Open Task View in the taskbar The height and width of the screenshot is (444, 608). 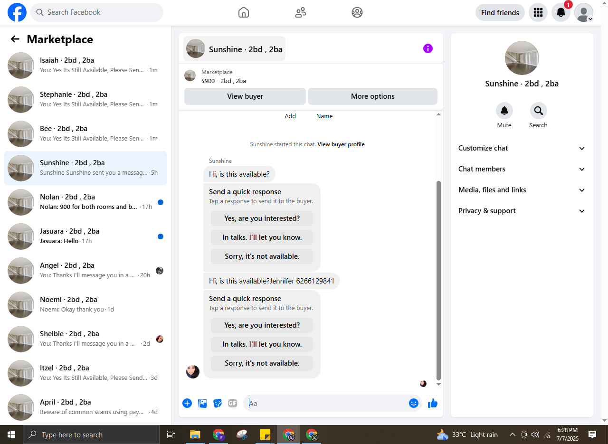tap(171, 435)
